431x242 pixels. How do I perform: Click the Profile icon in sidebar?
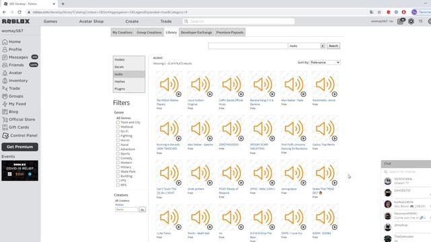[5, 49]
